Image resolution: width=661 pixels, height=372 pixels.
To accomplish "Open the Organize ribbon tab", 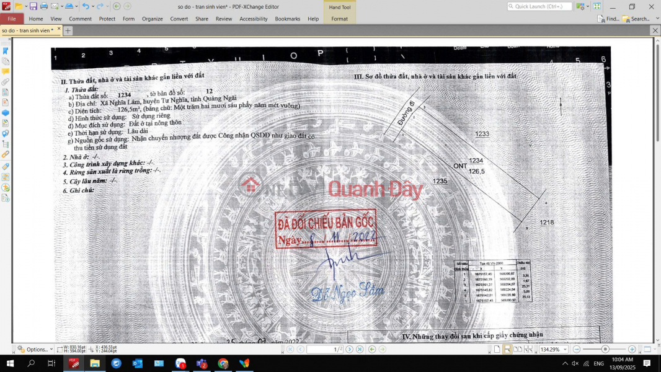I will 152,19.
